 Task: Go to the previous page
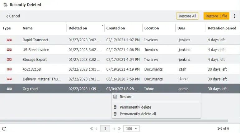click(x=96, y=129)
